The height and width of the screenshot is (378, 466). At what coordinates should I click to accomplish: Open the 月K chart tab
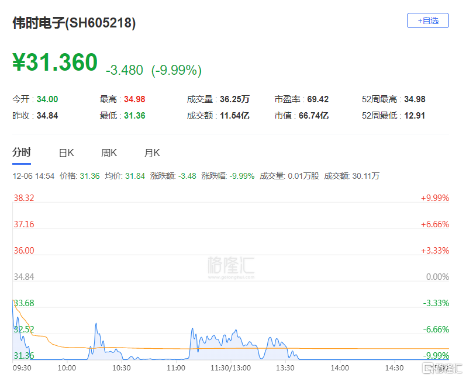pyautogui.click(x=152, y=153)
